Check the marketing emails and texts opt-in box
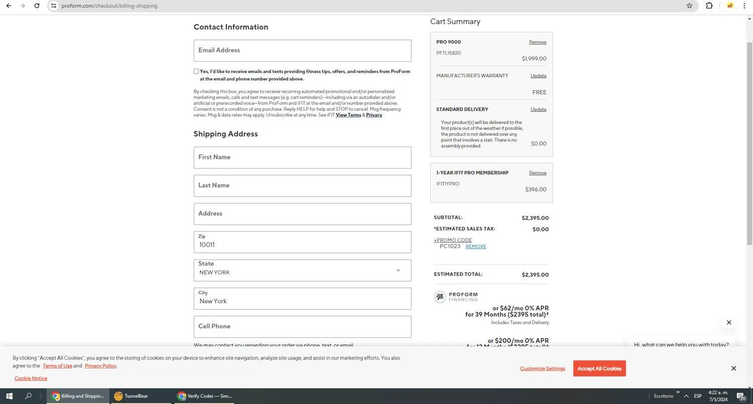This screenshot has width=753, height=404. pos(196,71)
